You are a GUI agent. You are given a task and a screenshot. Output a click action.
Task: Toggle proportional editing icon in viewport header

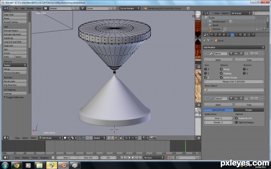pos(126,138)
